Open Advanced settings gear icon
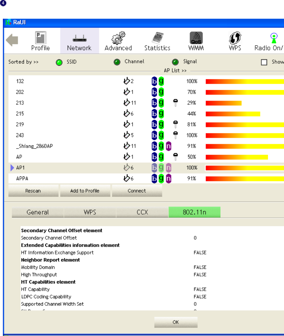 [x=118, y=38]
